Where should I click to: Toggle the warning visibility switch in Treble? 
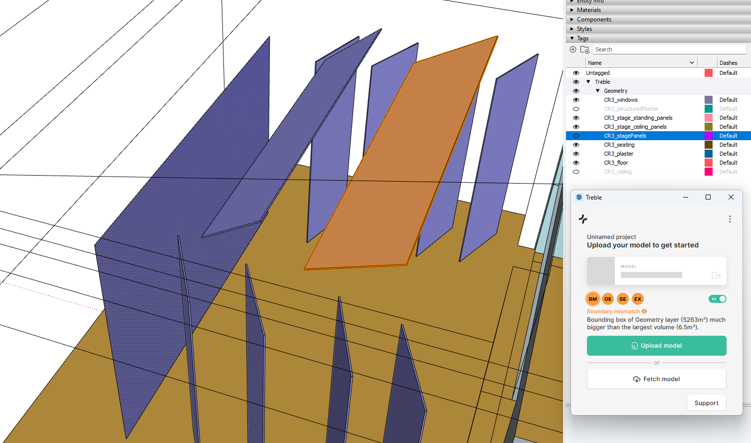718,299
